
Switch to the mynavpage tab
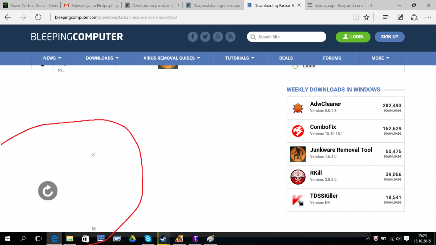pos(335,5)
